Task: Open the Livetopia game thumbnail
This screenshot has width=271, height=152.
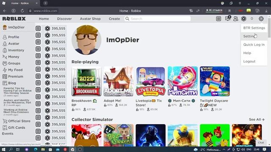Action: pyautogui.click(x=151, y=81)
